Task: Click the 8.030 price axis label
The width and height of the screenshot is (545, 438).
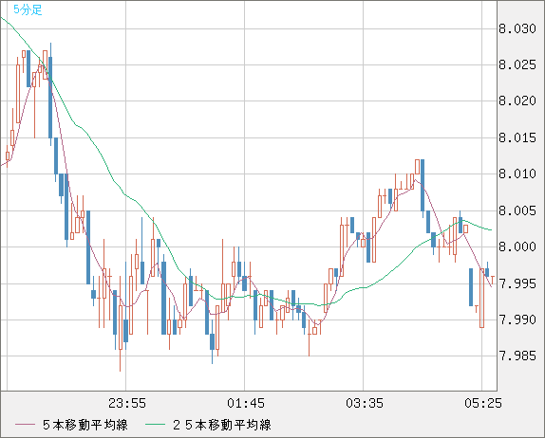Action: click(517, 28)
